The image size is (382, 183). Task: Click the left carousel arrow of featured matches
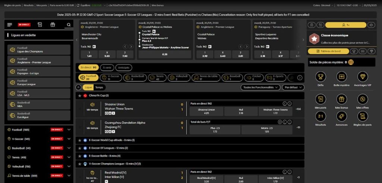(76, 40)
